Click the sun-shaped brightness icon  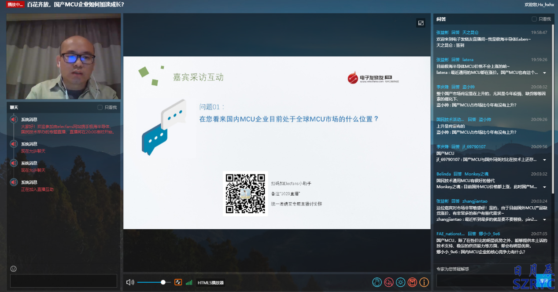400,282
